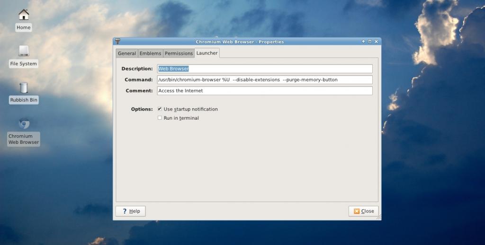
Task: Open Help for the properties dialog
Action: coord(131,211)
